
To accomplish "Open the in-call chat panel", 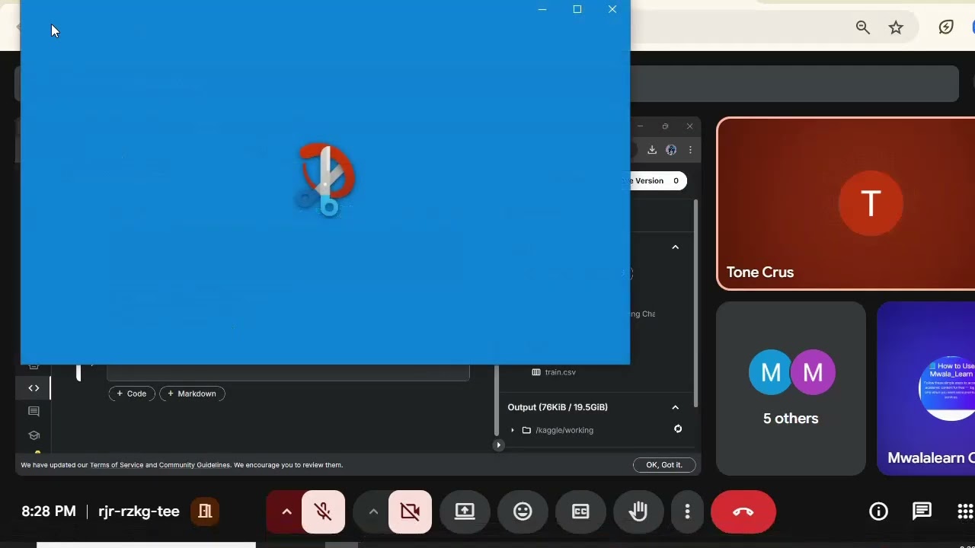I will pyautogui.click(x=922, y=511).
